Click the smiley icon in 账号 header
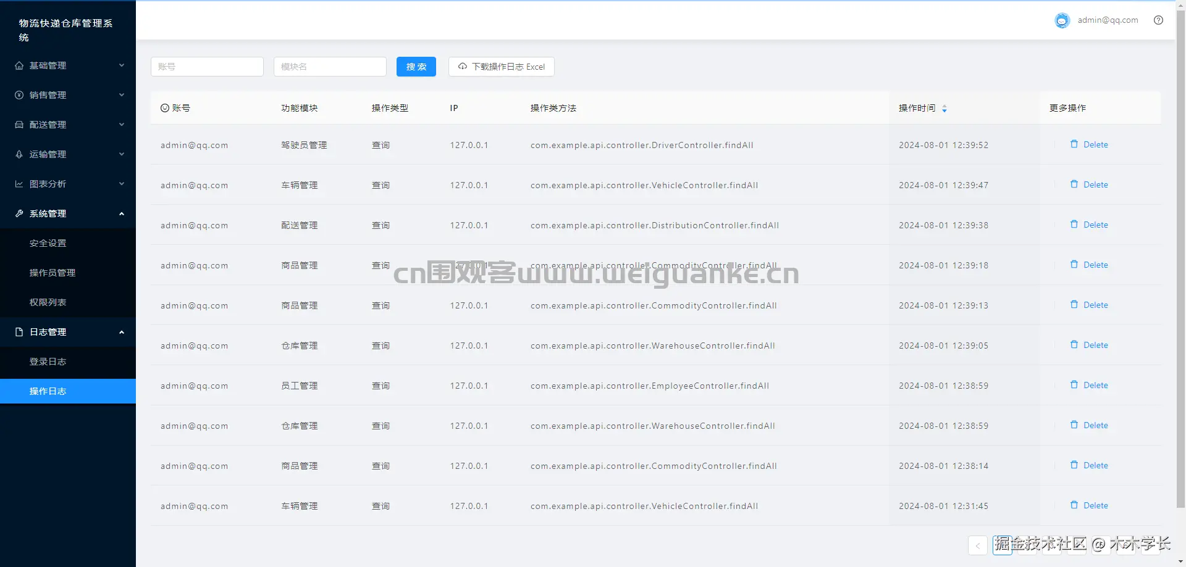Viewport: 1186px width, 567px height. (x=165, y=108)
